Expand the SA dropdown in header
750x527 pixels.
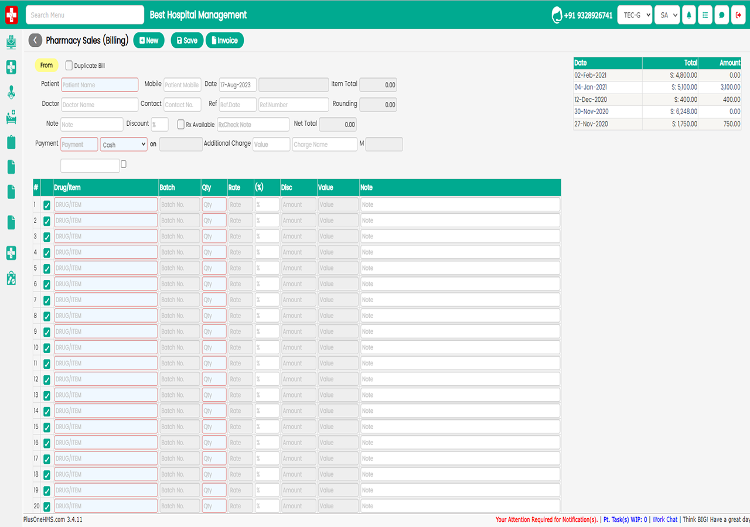point(667,15)
